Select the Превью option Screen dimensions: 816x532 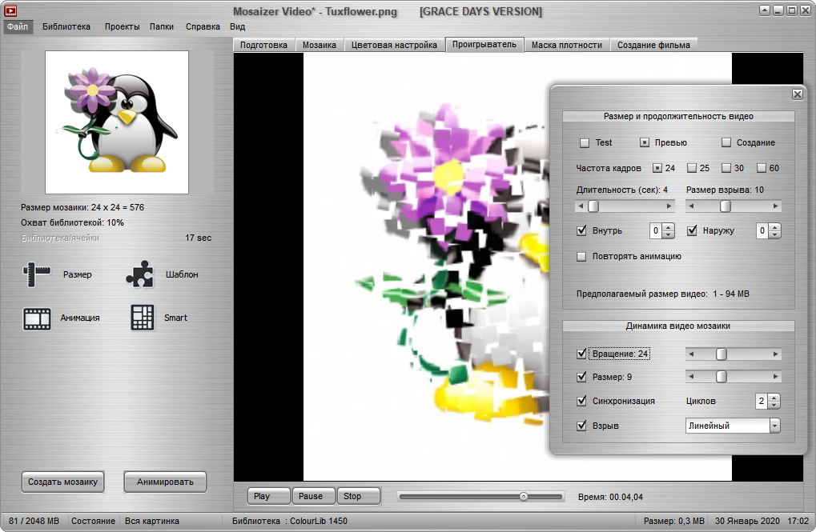(x=645, y=142)
